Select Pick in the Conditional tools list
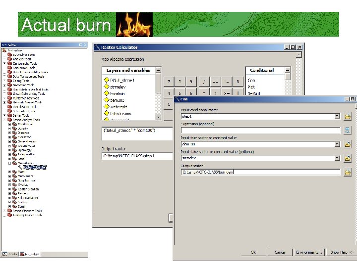The width and height of the screenshot is (357, 267). 251,87
